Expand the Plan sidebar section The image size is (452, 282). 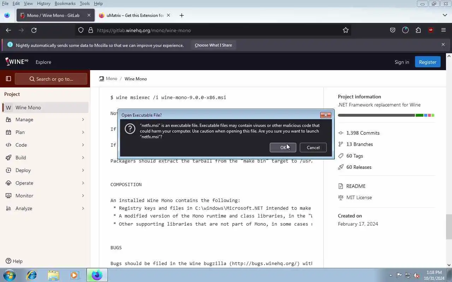45,132
